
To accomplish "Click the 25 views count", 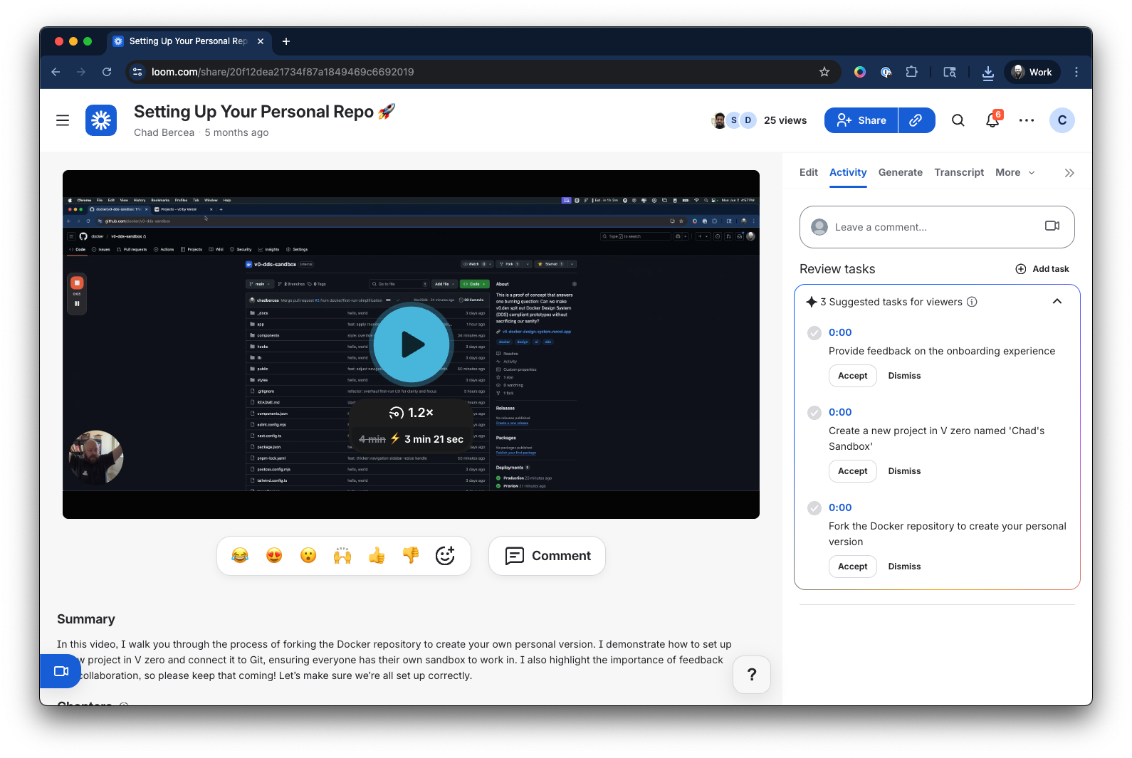I will (x=785, y=120).
